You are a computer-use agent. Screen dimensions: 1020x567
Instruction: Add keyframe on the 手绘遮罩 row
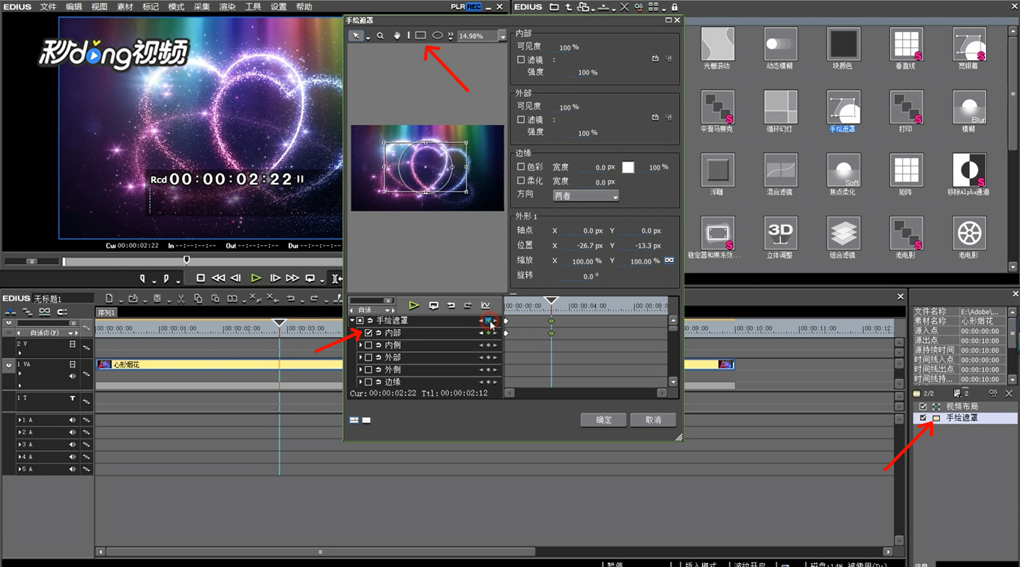click(x=489, y=321)
